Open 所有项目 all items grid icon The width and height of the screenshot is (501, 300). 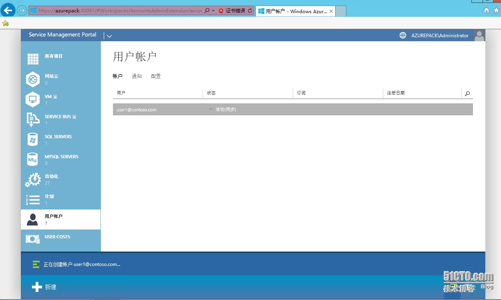(x=33, y=59)
